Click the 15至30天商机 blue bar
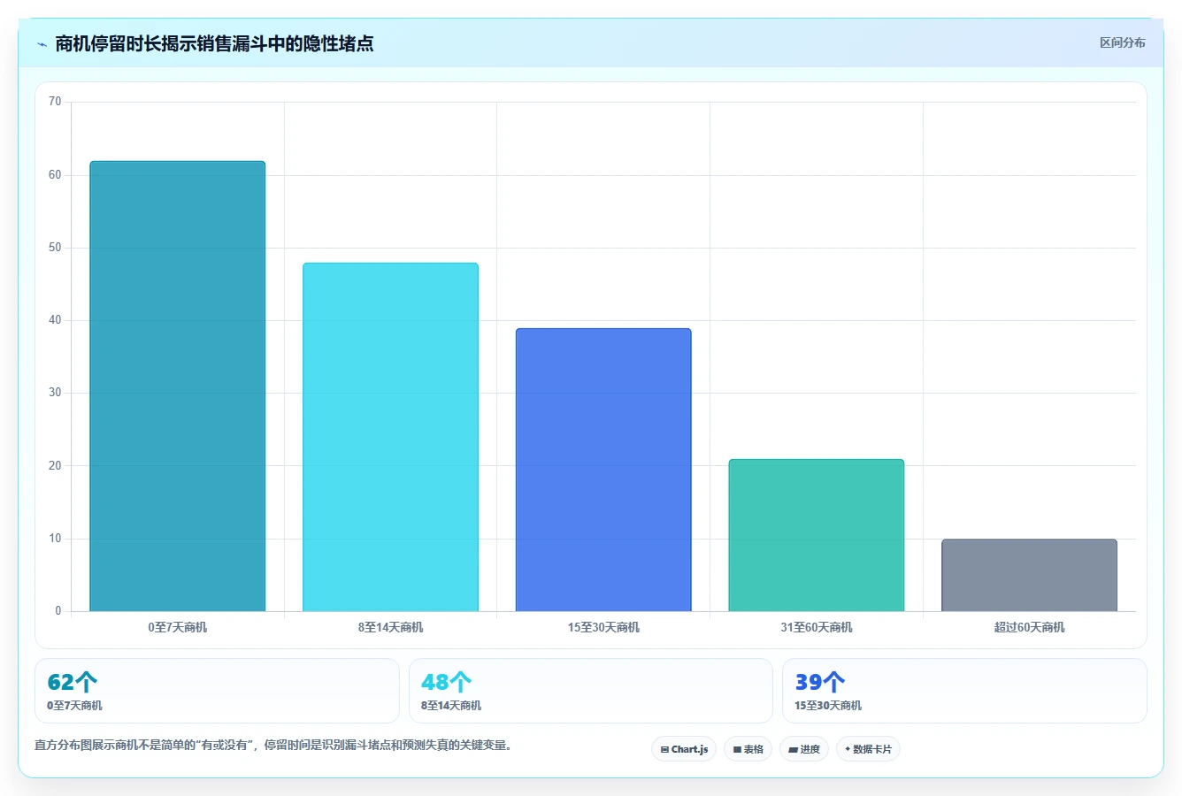This screenshot has height=796, width=1182. 603,470
